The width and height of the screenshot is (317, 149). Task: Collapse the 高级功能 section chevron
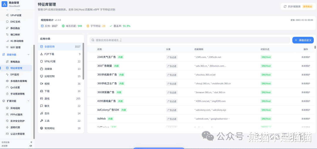(28, 55)
